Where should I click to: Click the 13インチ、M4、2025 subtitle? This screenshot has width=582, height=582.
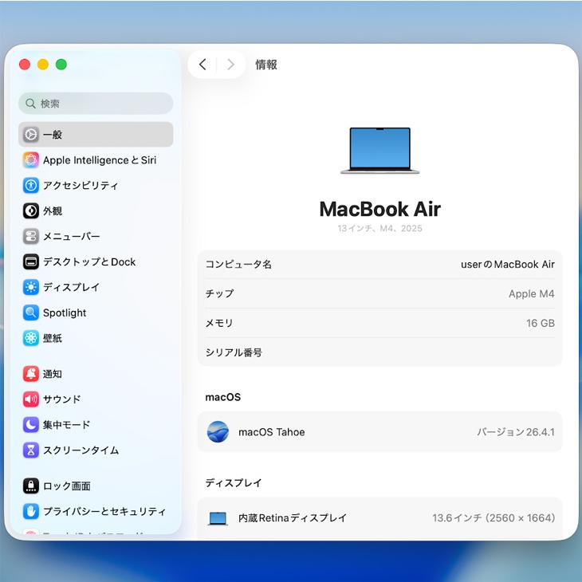[x=379, y=228]
